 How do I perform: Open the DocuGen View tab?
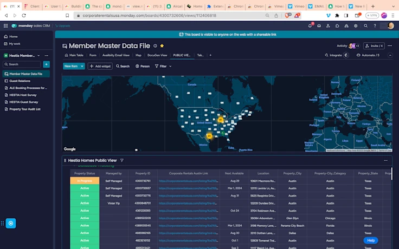[x=157, y=55]
